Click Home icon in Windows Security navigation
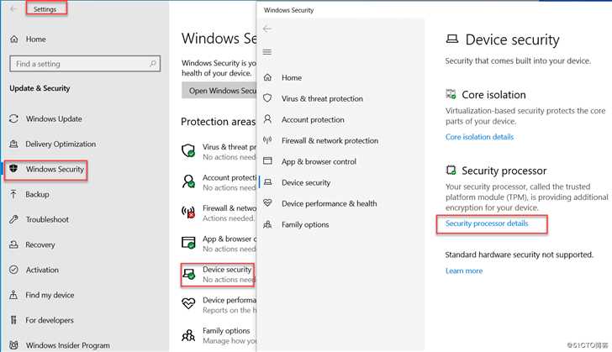612x352 pixels. [x=267, y=77]
